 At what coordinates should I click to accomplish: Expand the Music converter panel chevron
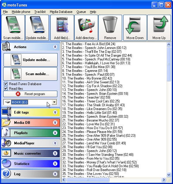[x=55, y=153]
